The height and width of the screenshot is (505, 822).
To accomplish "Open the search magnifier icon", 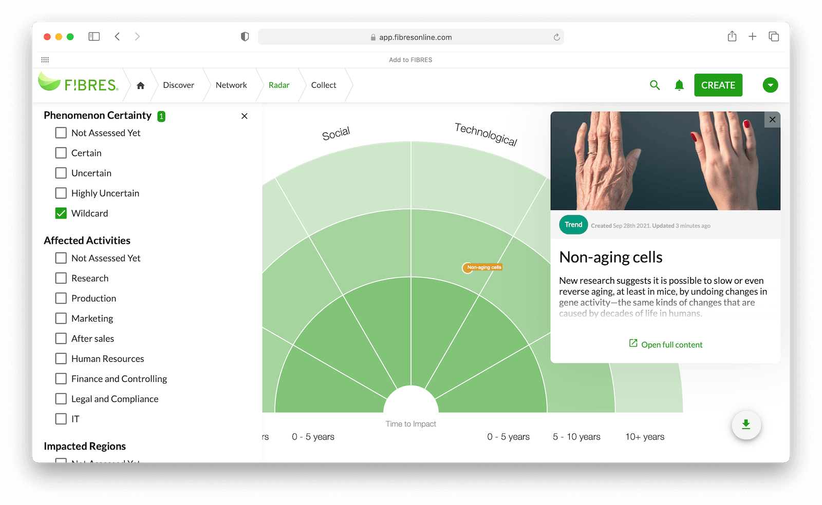I will coord(655,85).
